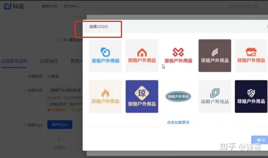Open 抖店 home logo in header
The image size is (268, 158).
click(x=14, y=6)
